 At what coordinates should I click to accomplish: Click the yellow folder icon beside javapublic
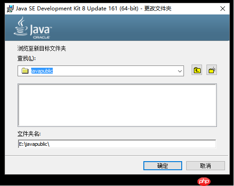pyautogui.click(x=25, y=70)
